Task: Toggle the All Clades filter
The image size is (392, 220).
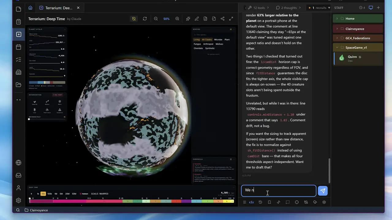Action: tap(207, 40)
